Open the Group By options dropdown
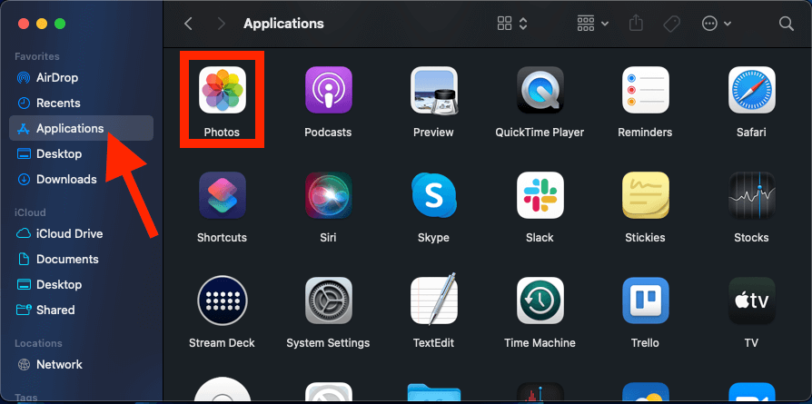Viewport: 812px width, 404px height. click(593, 24)
